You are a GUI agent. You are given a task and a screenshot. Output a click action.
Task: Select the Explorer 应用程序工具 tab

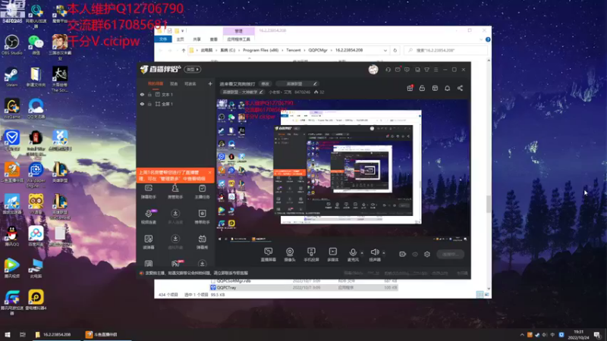[x=238, y=39]
